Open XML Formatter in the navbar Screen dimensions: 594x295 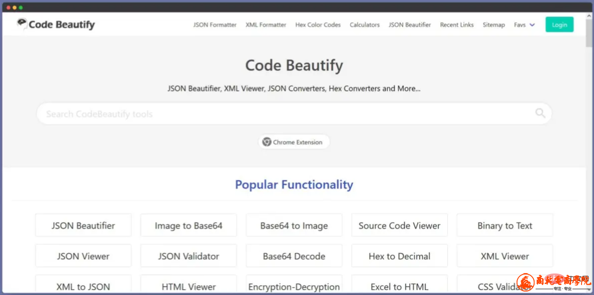[x=266, y=25]
